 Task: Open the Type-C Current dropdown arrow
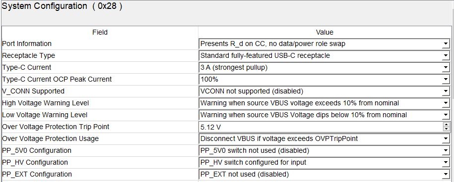pos(446,67)
